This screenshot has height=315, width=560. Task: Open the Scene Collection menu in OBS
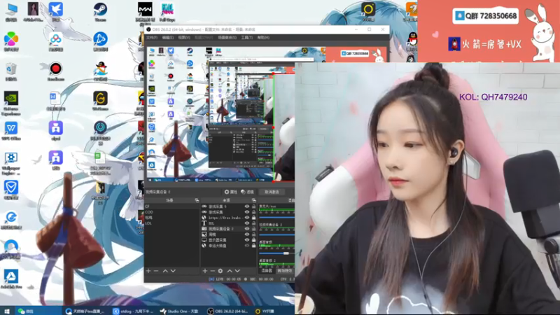[x=227, y=38]
